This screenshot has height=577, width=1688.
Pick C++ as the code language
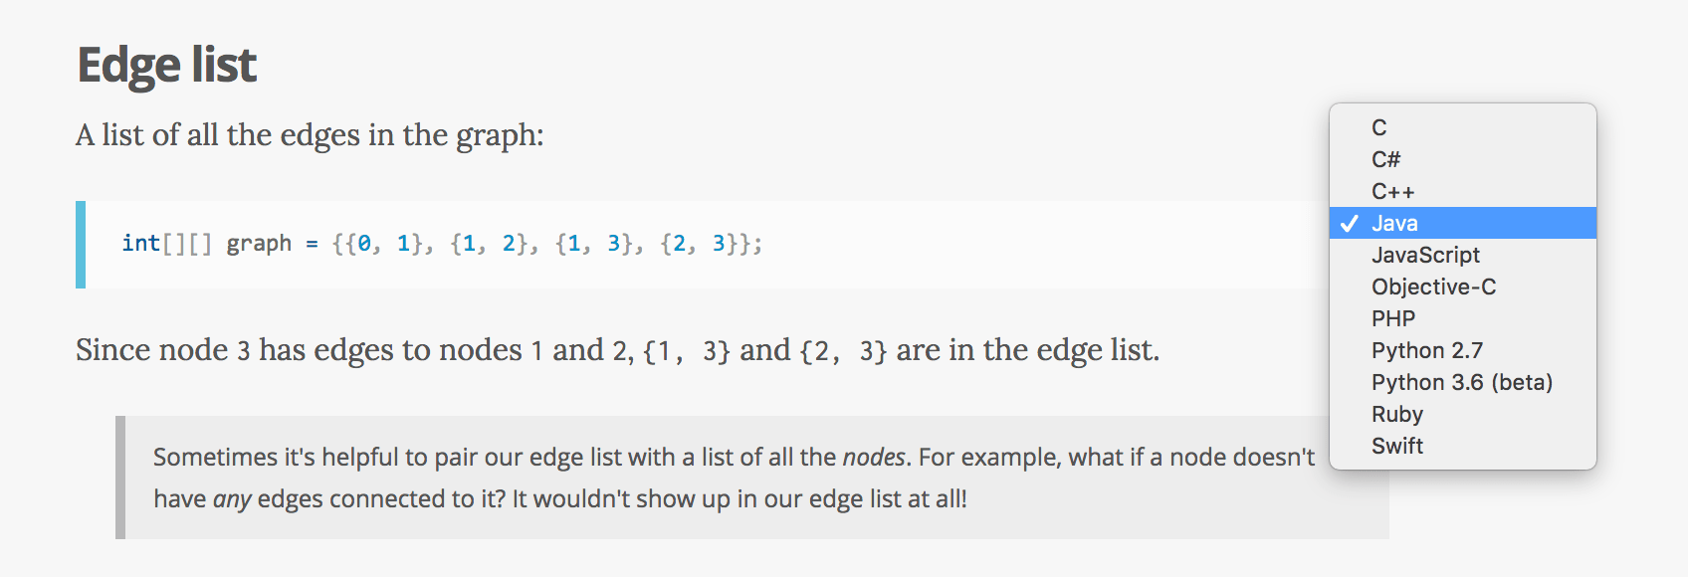(x=1462, y=191)
